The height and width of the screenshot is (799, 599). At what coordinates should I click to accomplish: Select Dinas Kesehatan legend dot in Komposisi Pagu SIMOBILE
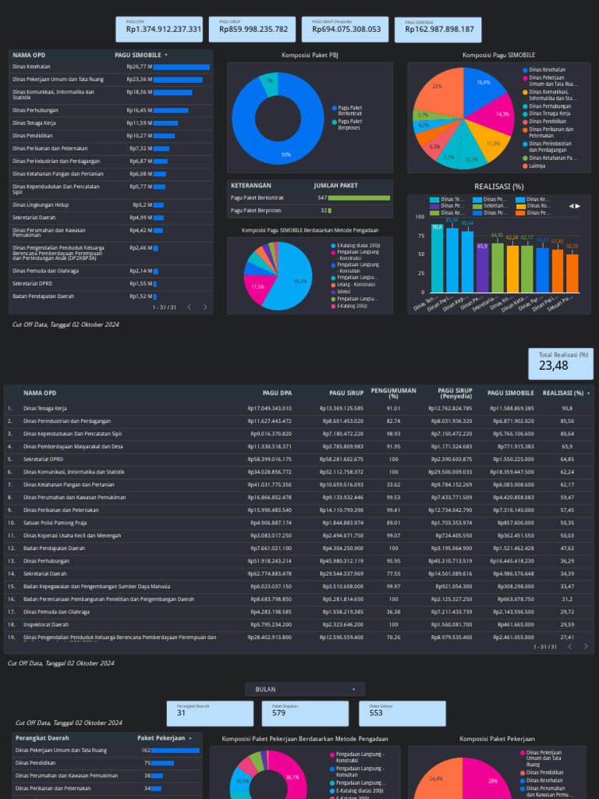pos(525,69)
